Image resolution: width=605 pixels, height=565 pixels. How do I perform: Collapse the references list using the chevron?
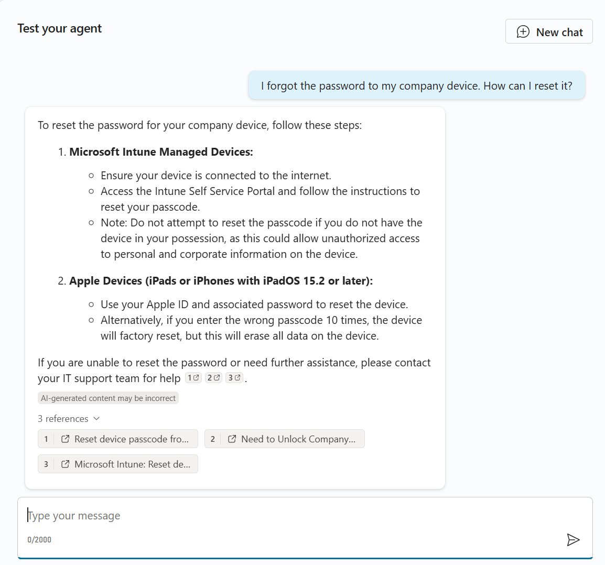96,419
